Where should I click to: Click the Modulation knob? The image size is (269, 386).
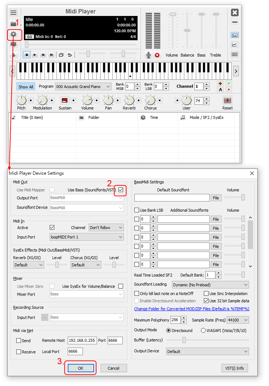pos(42,100)
